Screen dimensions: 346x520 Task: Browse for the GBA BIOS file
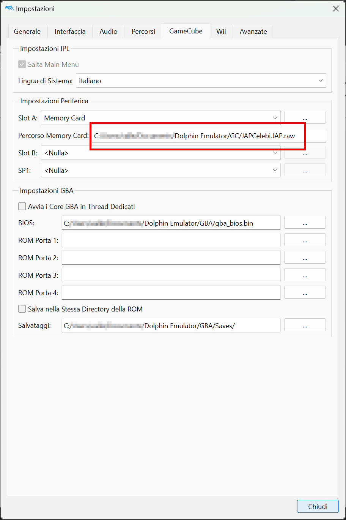coord(305,223)
